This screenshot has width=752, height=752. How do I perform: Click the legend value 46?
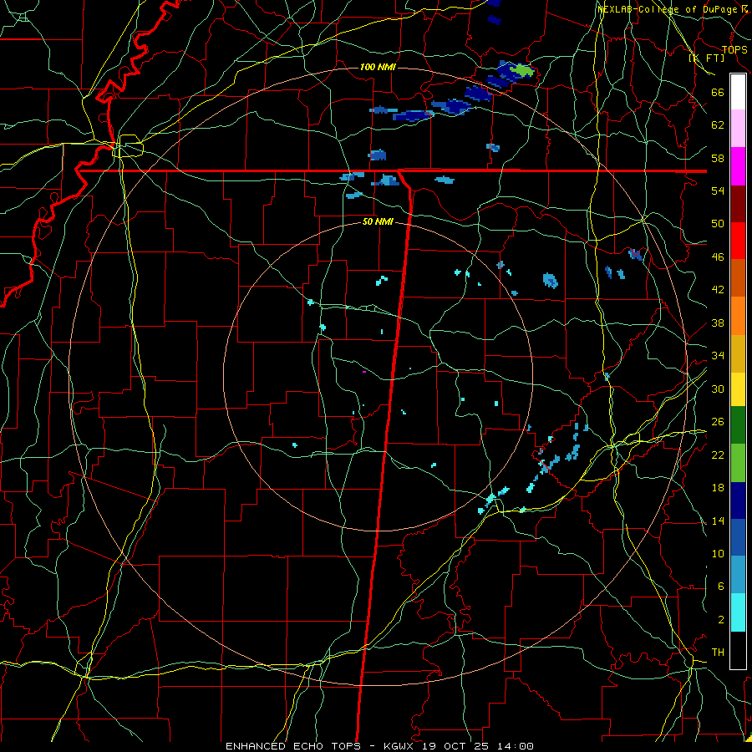718,257
